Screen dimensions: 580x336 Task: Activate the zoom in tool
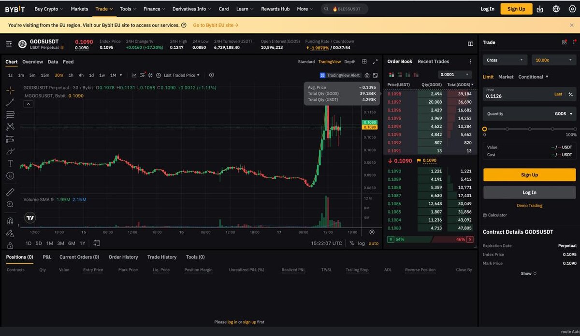click(10, 204)
